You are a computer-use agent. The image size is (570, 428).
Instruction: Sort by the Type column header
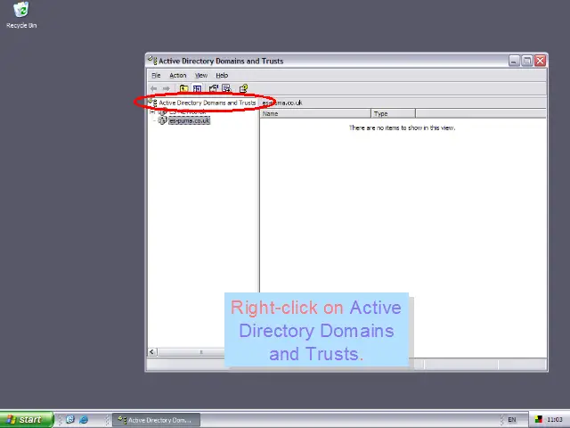pyautogui.click(x=393, y=113)
